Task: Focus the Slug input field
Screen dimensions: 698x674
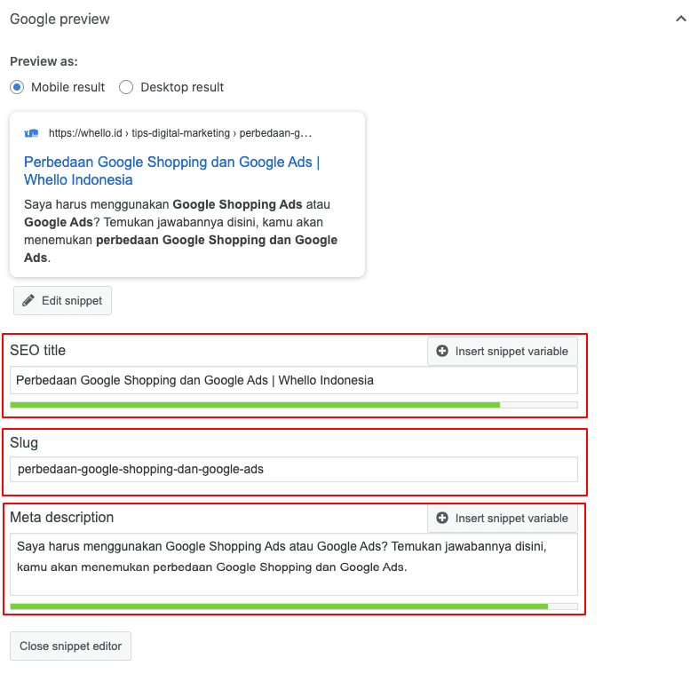Action: coord(293,469)
